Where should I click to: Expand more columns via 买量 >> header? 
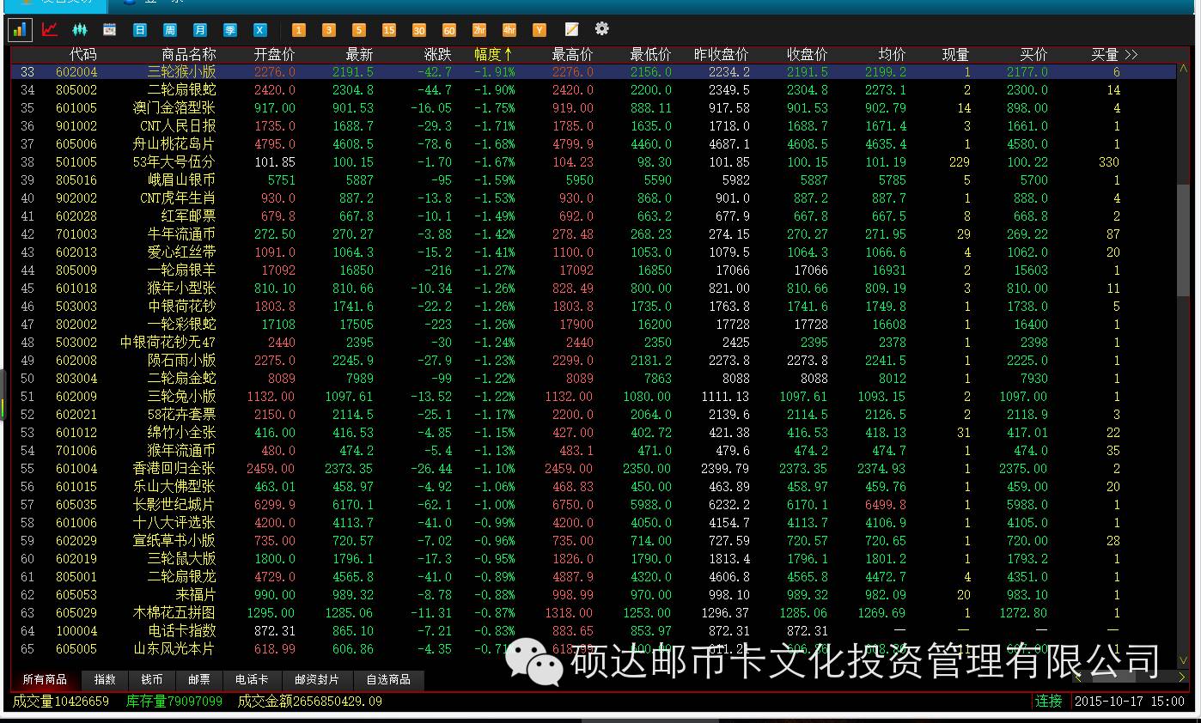(1114, 54)
